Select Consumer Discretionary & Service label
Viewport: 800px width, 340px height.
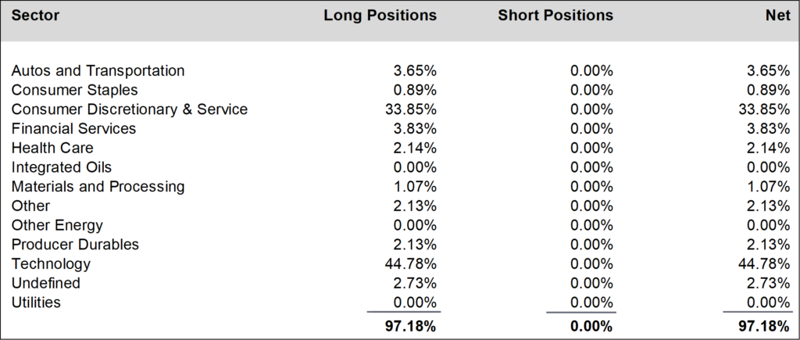coord(130,109)
